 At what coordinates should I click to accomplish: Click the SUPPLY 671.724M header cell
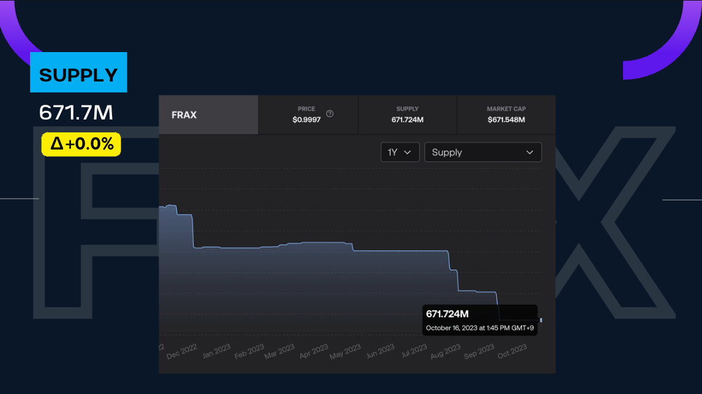coord(407,115)
